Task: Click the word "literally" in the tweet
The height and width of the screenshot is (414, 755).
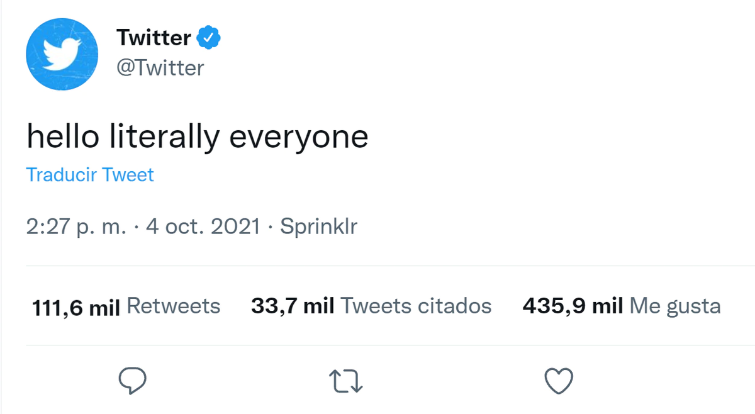Action: point(164,136)
